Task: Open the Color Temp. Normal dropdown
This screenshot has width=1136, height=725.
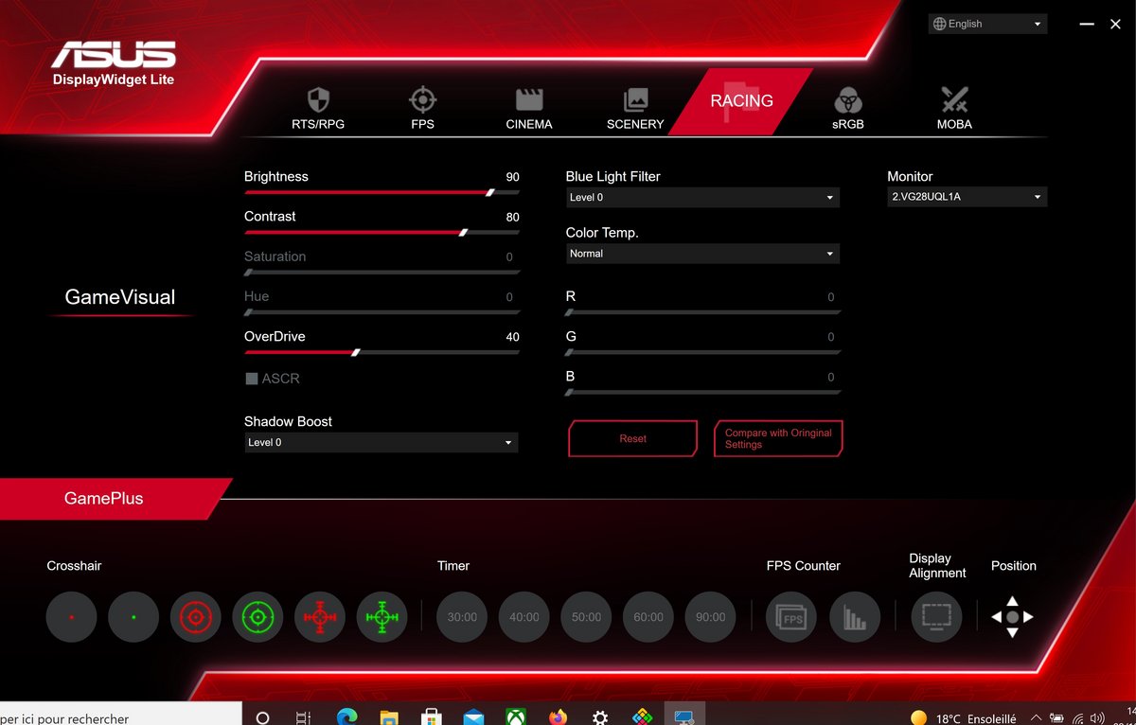Action: [x=702, y=254]
